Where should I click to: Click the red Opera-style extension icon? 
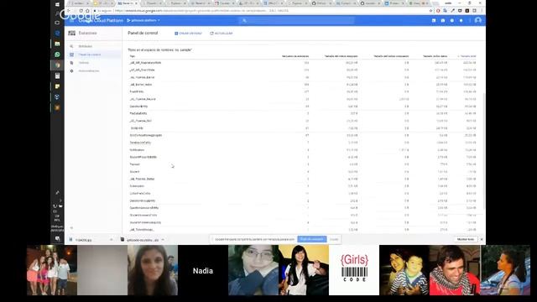click(x=438, y=11)
